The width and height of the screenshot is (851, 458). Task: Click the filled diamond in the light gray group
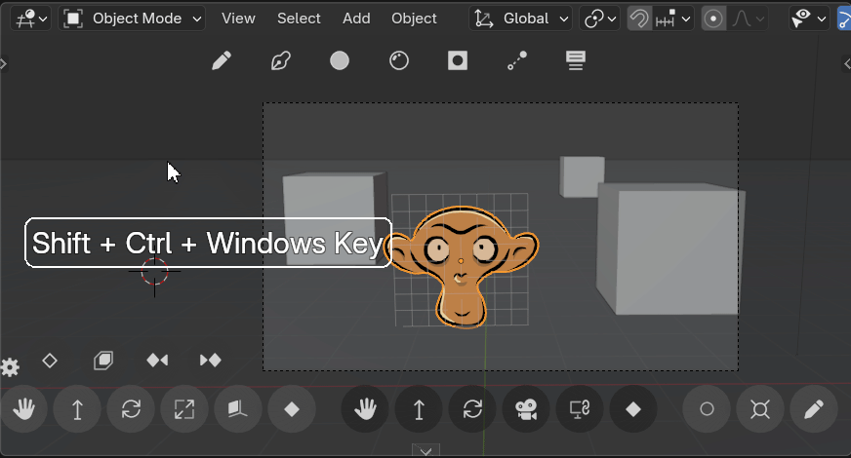point(292,409)
